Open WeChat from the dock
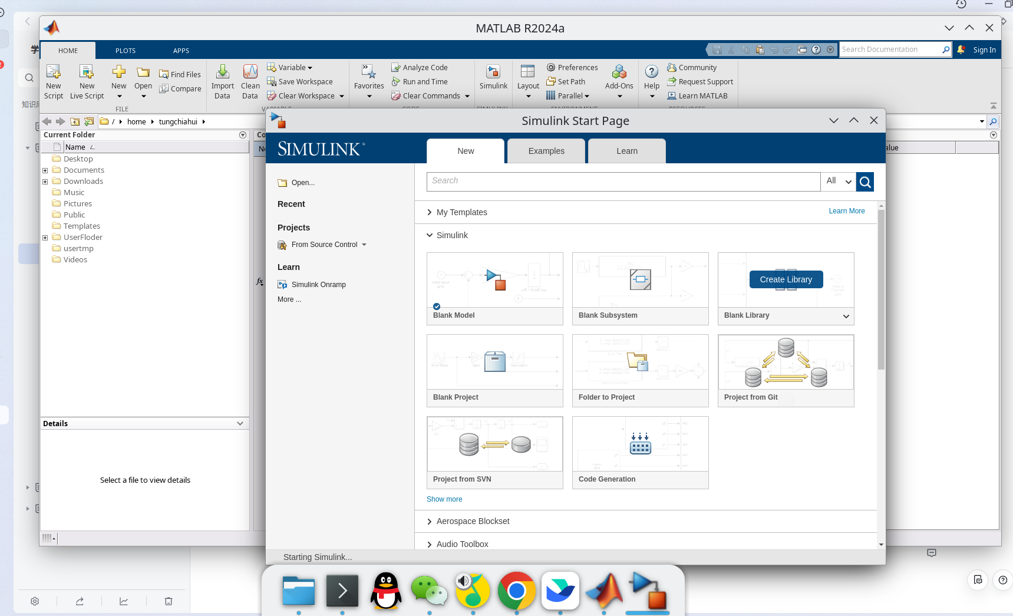This screenshot has height=616, width=1013. tap(429, 591)
